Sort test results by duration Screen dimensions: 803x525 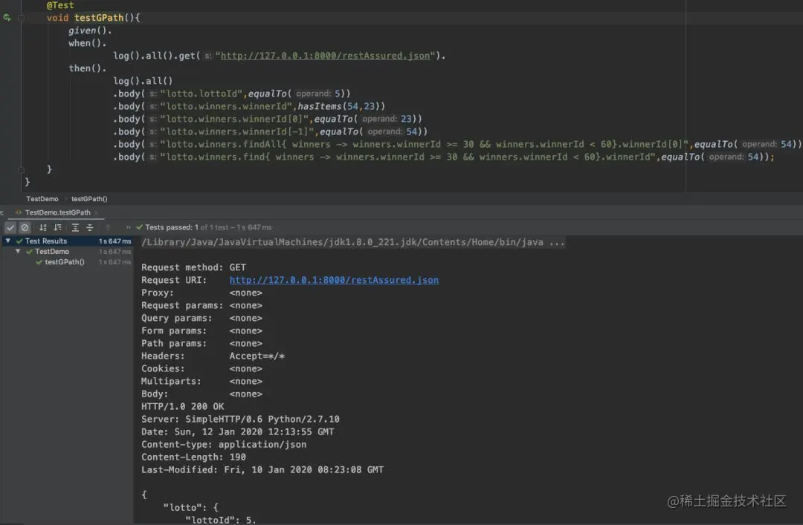58,227
